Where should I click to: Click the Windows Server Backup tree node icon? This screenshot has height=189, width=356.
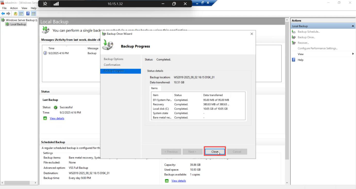[x=3, y=20]
